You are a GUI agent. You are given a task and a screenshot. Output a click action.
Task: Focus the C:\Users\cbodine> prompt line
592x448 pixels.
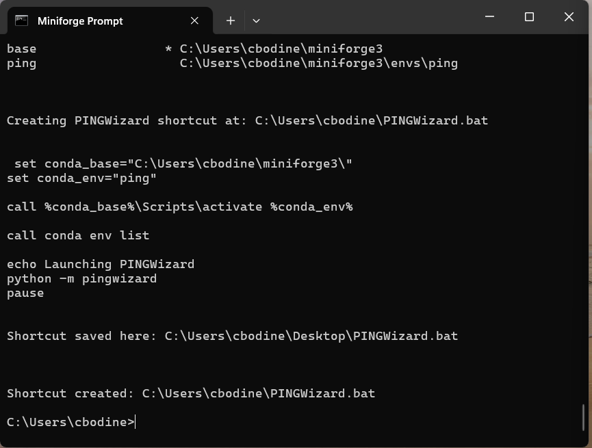coord(70,422)
